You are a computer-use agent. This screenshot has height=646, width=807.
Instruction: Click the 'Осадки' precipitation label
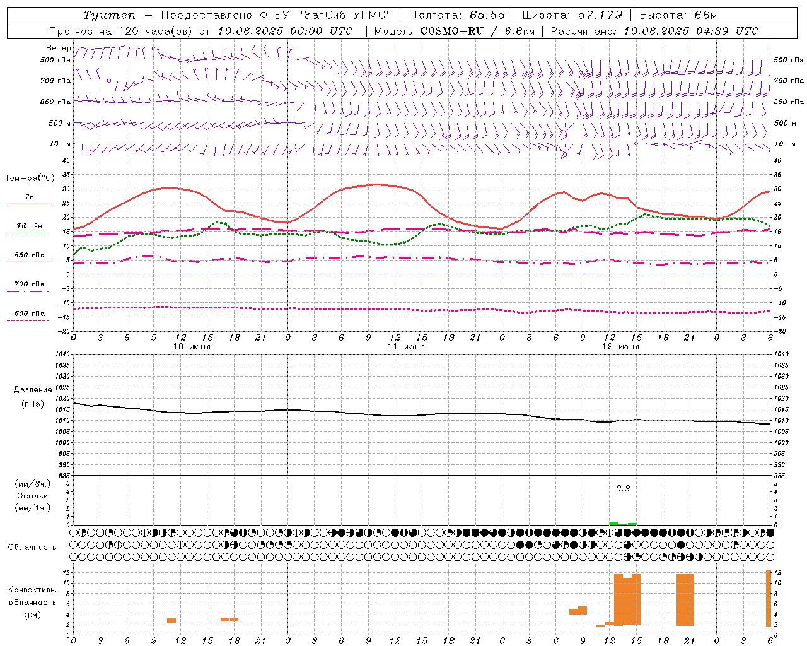[x=33, y=496]
